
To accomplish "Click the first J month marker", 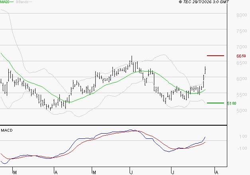I will [131, 173].
